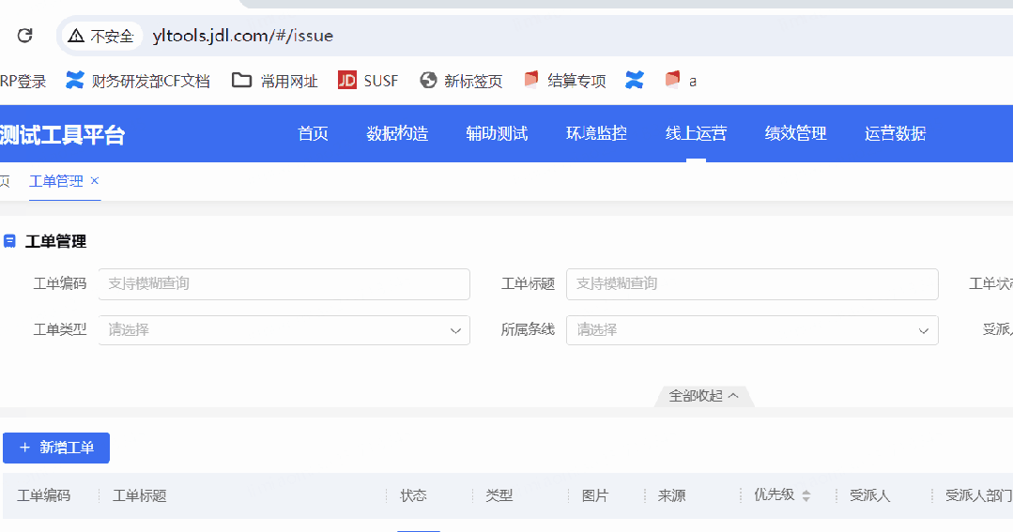Click the 状态 column header

pos(413,495)
